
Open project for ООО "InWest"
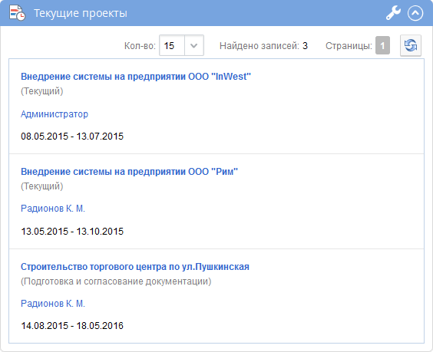[x=136, y=77]
